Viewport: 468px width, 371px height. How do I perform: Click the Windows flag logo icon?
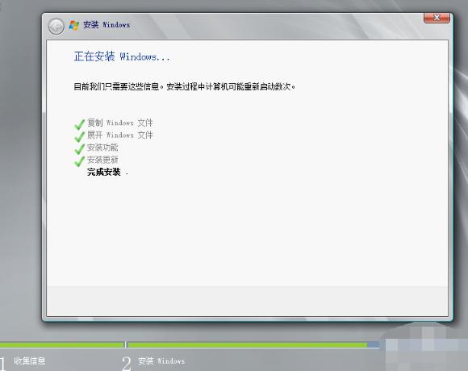[x=74, y=25]
